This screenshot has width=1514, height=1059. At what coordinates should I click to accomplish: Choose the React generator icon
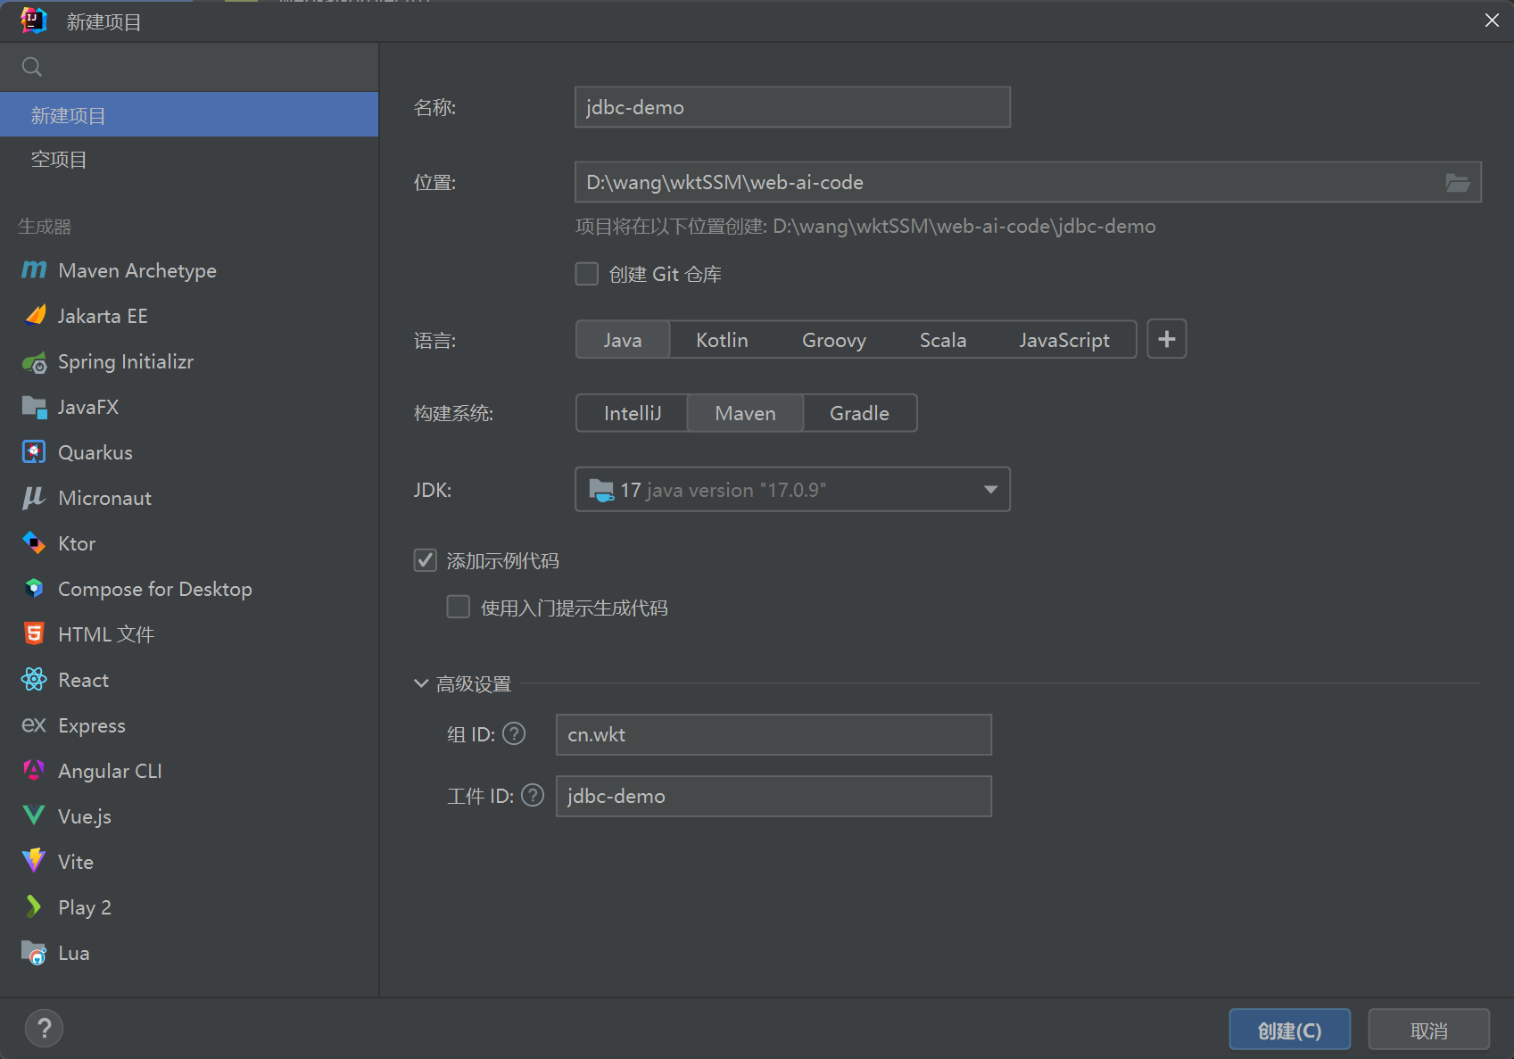[34, 680]
